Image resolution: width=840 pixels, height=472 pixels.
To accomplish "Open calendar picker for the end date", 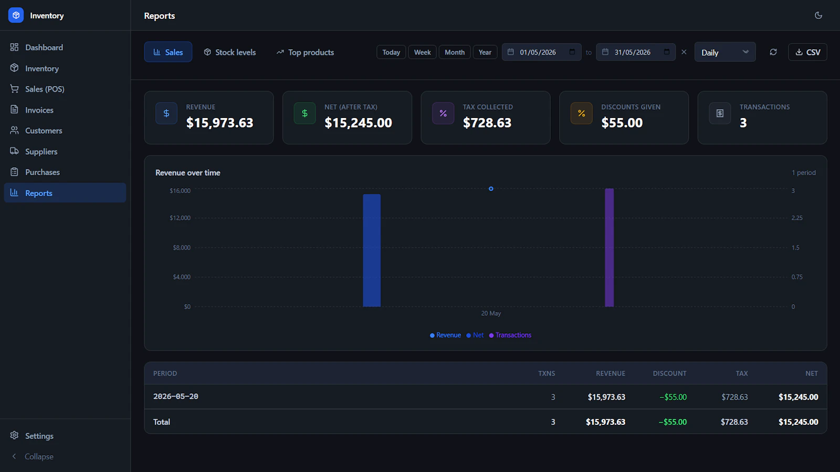I will (667, 52).
